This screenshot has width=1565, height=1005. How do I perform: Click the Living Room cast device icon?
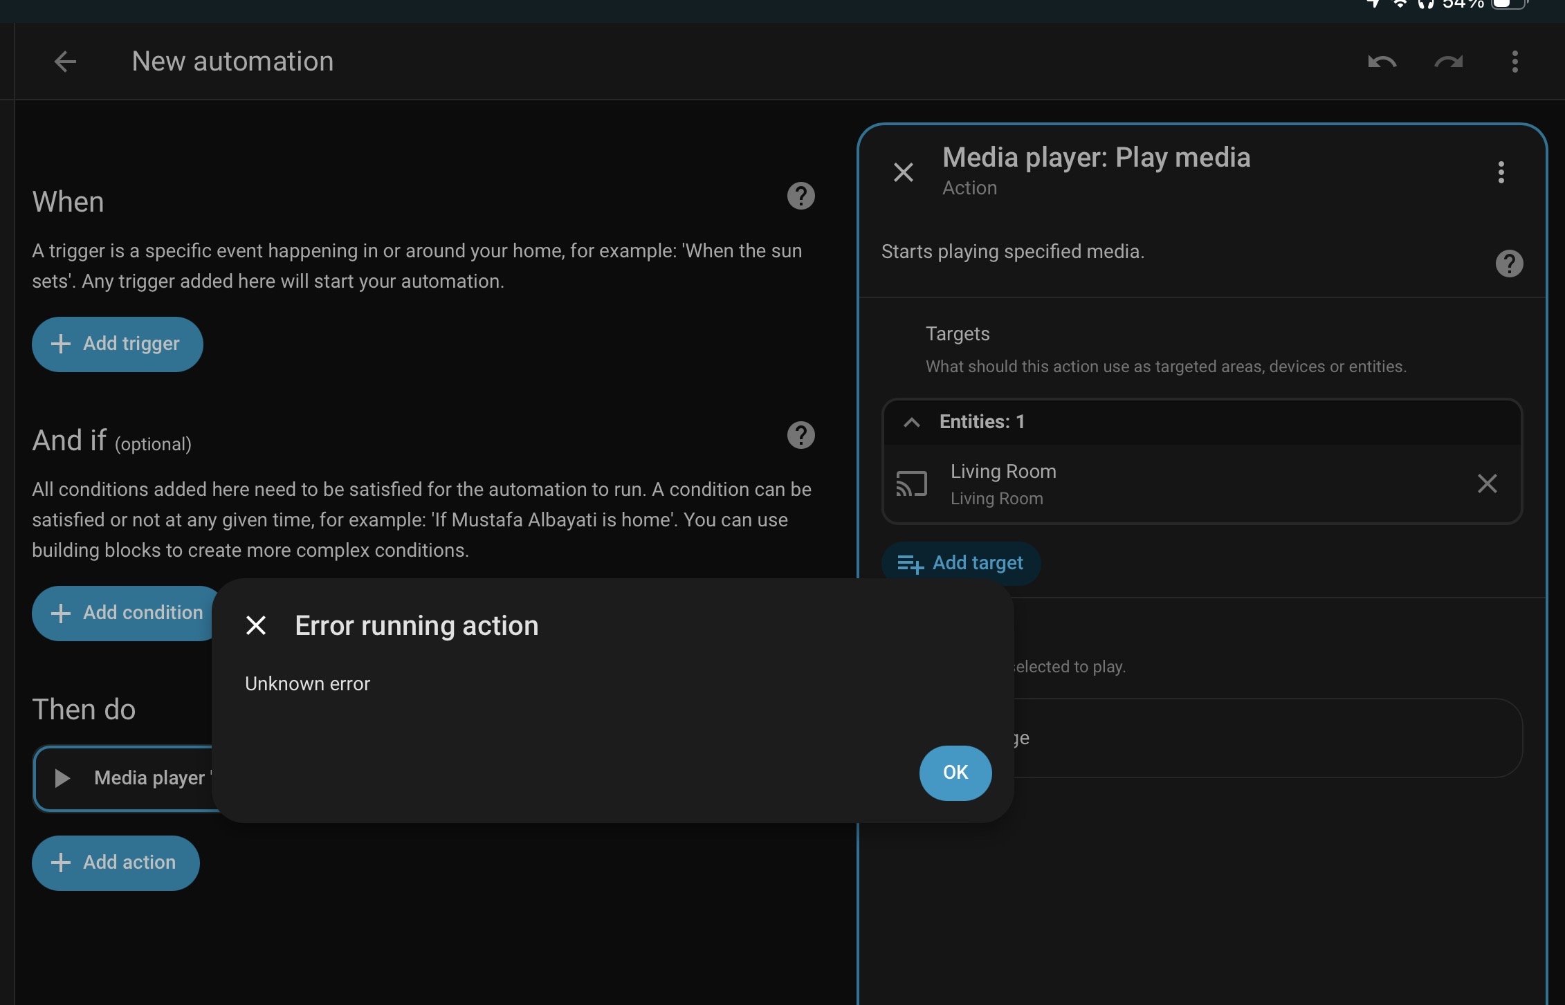pyautogui.click(x=911, y=483)
